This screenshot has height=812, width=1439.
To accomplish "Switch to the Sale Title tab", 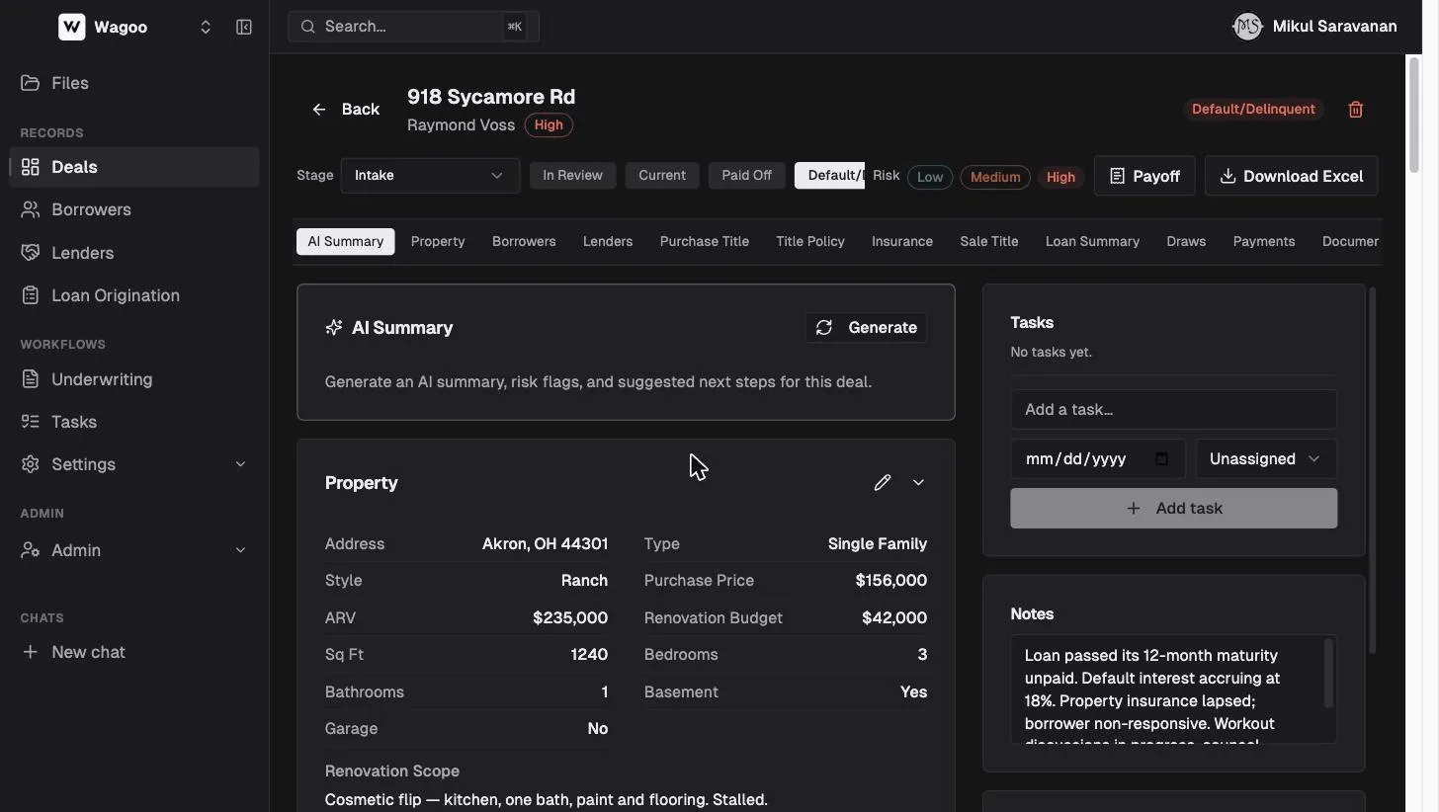I will coord(989,242).
